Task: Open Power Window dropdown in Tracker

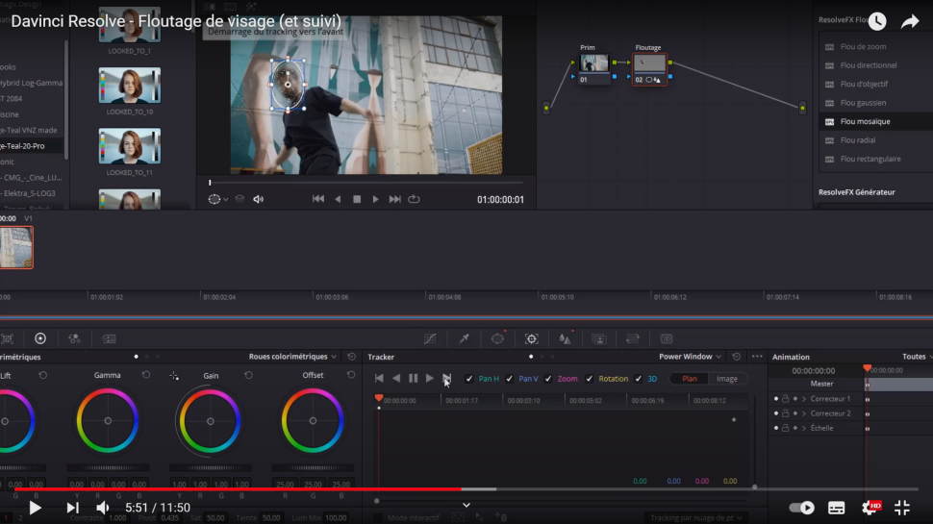Action: click(691, 357)
